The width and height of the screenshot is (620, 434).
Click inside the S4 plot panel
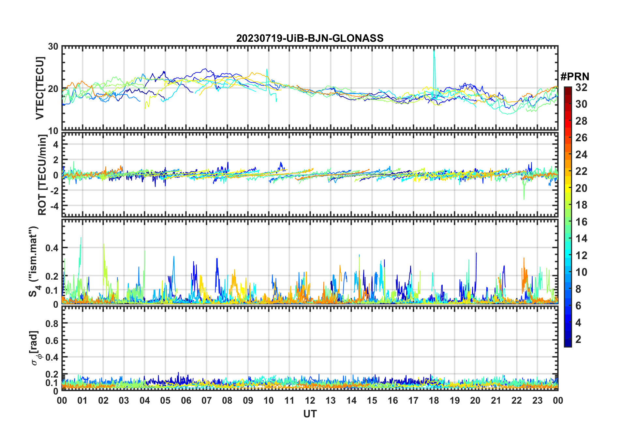point(310,261)
